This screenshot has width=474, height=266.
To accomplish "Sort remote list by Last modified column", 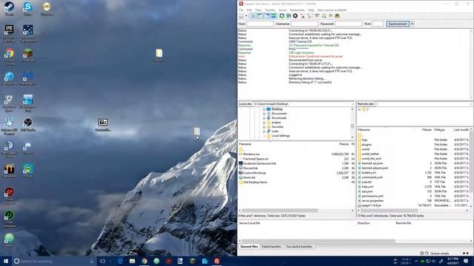I will click(461, 130).
